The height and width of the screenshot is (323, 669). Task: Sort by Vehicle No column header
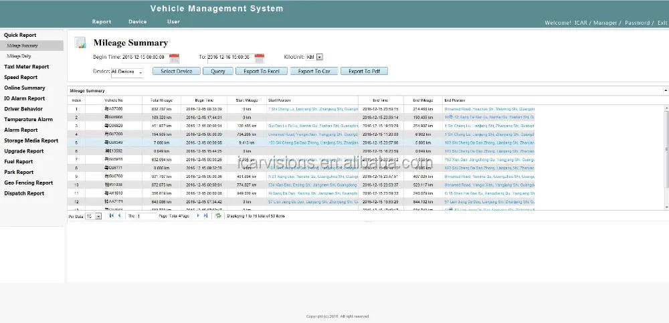click(x=114, y=100)
